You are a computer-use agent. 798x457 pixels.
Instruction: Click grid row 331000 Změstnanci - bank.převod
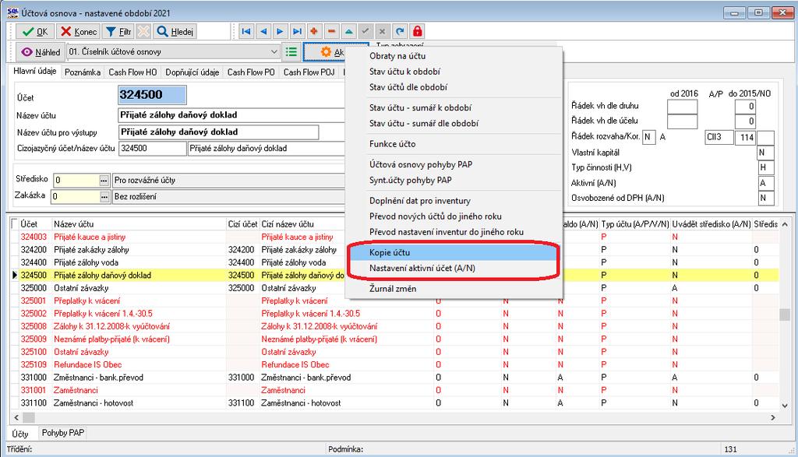tap(394, 377)
